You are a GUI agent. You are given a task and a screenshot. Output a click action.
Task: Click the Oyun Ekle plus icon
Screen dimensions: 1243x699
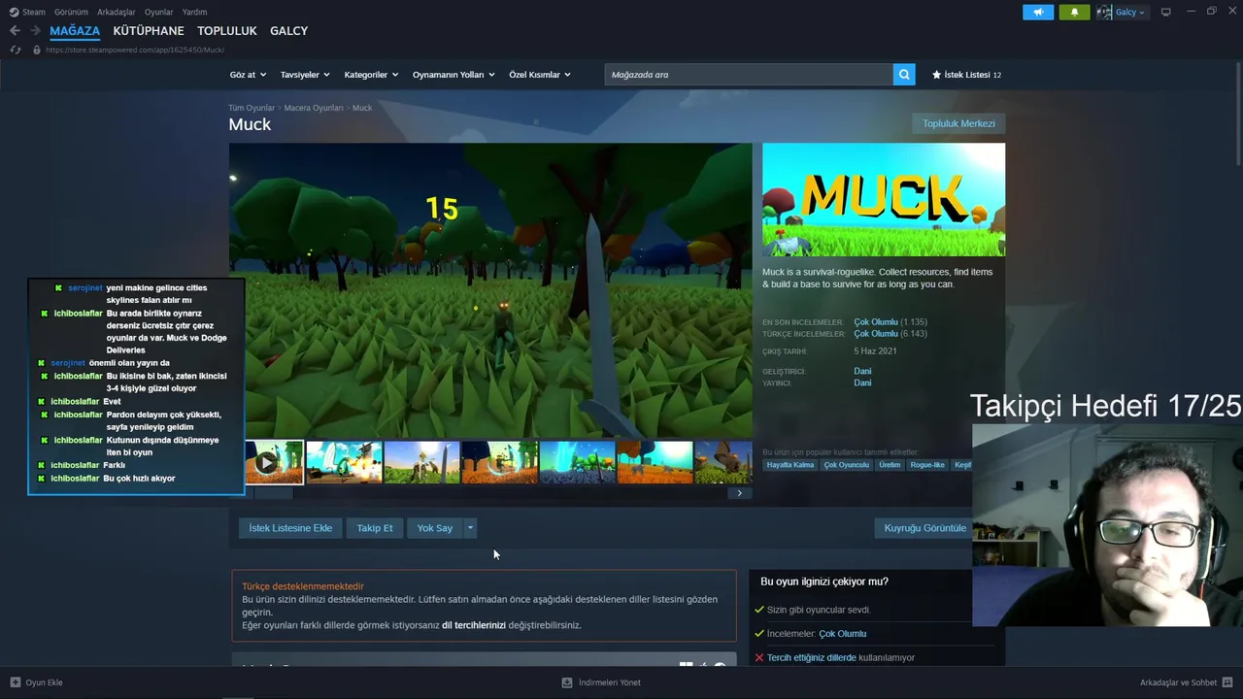coord(16,682)
